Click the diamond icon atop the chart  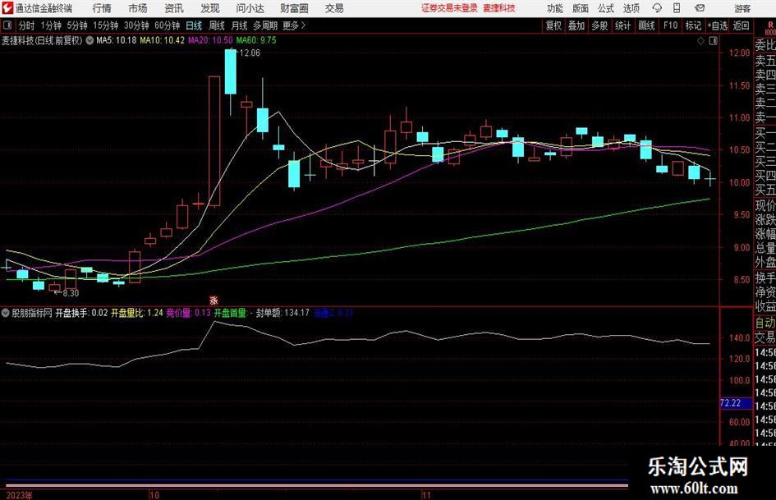(x=700, y=41)
